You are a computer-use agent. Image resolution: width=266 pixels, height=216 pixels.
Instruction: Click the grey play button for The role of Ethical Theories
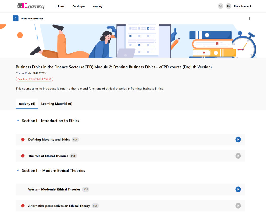pos(238,156)
